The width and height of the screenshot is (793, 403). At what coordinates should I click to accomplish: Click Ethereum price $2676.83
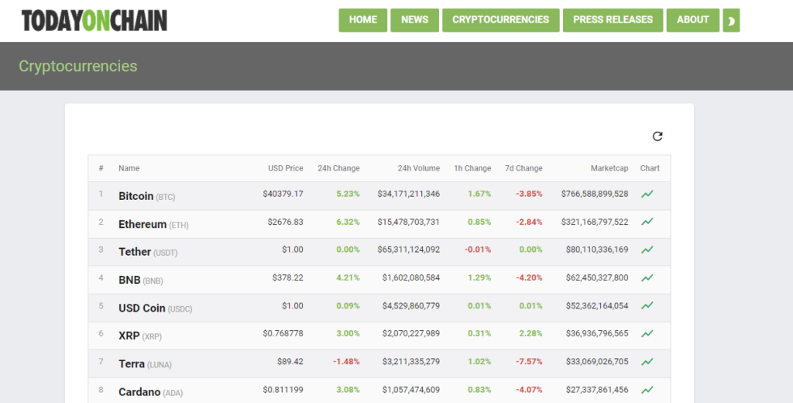click(285, 222)
